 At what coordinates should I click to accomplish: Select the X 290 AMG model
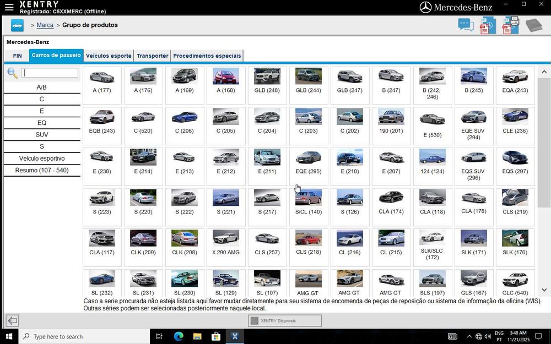[226, 247]
